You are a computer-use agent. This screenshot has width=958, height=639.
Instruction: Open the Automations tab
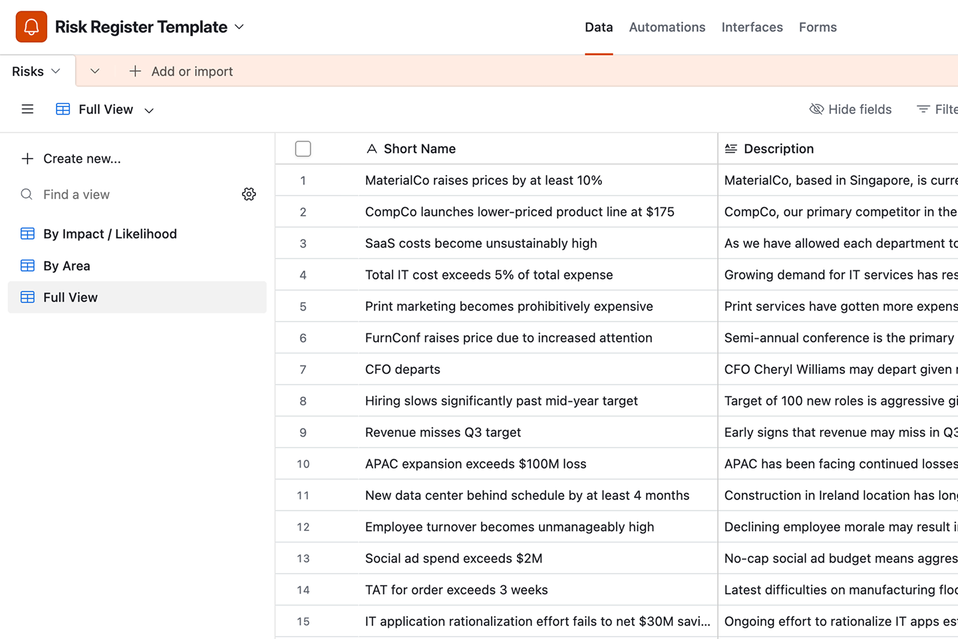pos(667,27)
